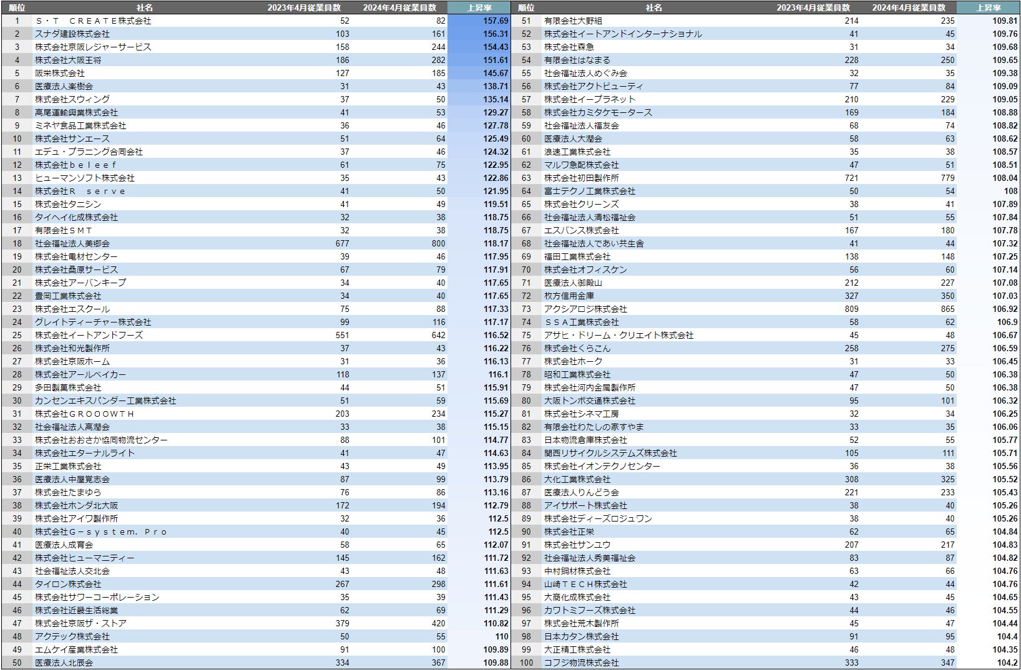Click the 株式会社京阪ホーム company name
The image size is (1021, 670).
72,361
